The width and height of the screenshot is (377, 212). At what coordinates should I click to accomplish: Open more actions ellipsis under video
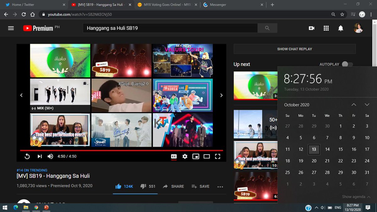click(220, 187)
